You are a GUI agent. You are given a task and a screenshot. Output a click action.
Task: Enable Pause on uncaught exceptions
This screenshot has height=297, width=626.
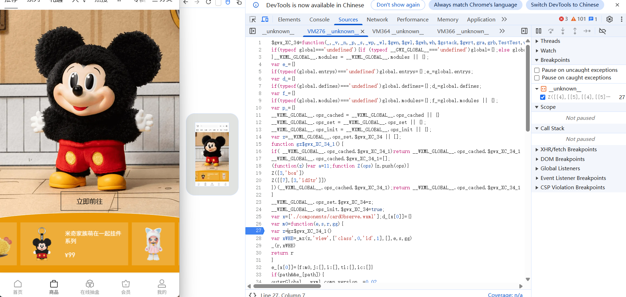tap(537, 70)
